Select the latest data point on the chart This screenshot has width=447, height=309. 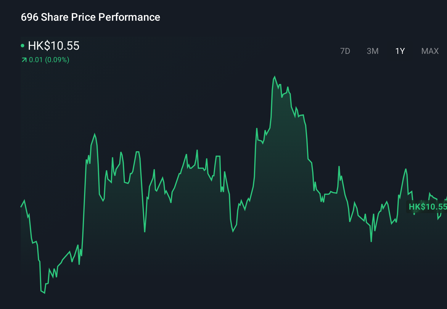pyautogui.click(x=446, y=198)
